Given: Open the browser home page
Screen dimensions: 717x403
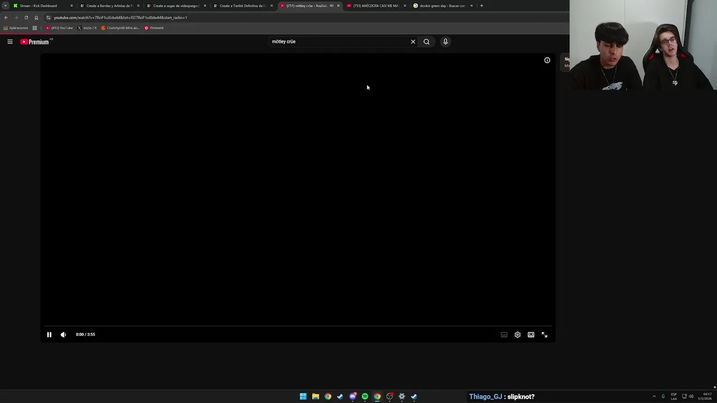Looking at the screenshot, I should tap(36, 17).
